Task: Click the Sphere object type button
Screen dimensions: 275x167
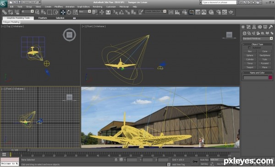Action: [x=250, y=55]
